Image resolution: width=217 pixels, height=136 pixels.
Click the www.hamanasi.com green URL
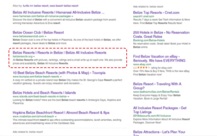42,16
